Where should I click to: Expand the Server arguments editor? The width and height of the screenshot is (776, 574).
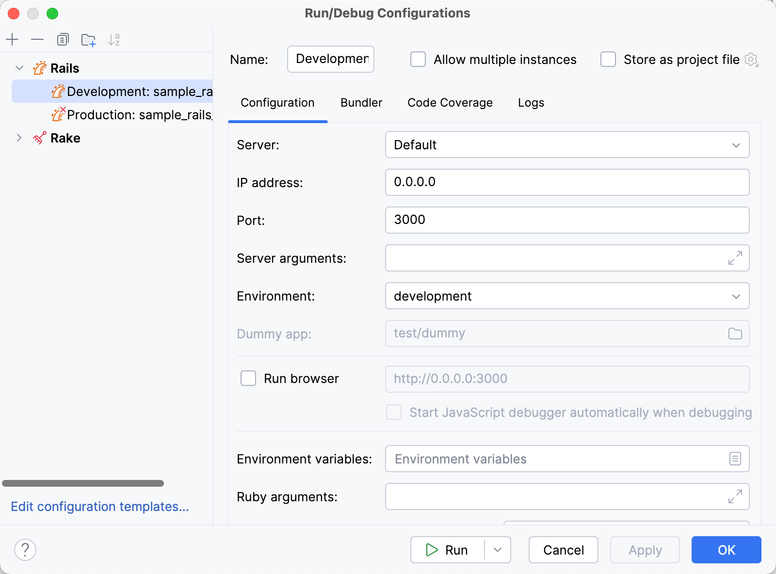pyautogui.click(x=735, y=258)
